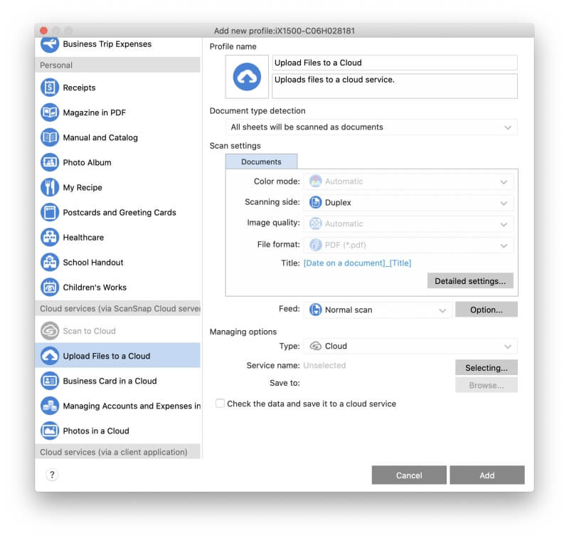
Task: Expand the Image quality dropdown
Action: (408, 224)
